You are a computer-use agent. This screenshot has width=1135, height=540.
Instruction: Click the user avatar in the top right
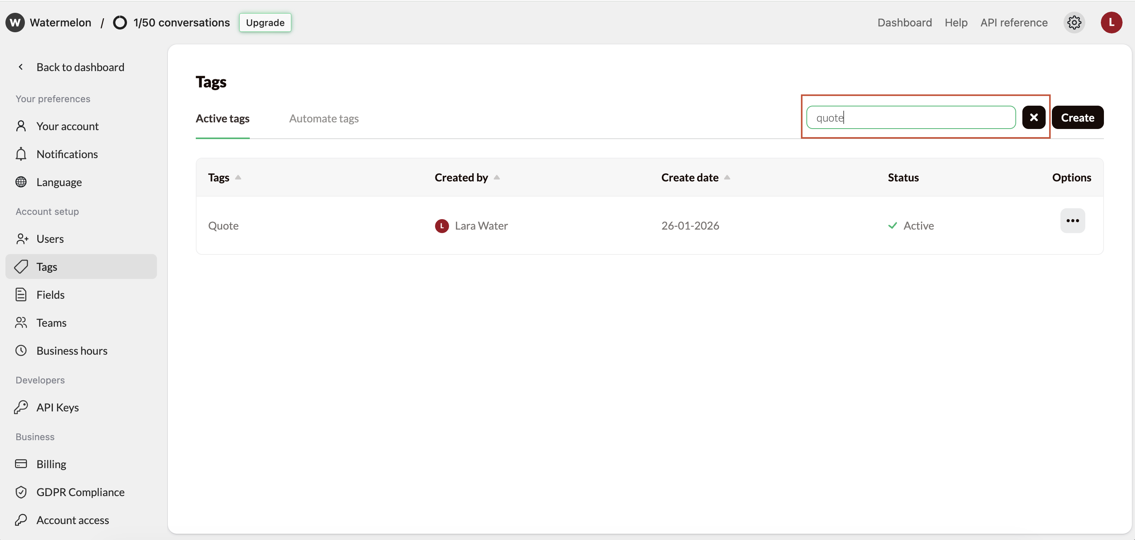pos(1111,23)
